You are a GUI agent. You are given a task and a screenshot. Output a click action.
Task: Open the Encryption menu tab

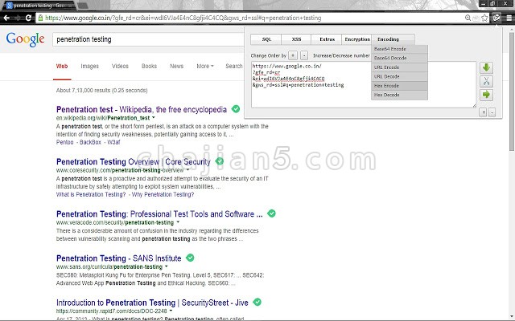pos(357,39)
